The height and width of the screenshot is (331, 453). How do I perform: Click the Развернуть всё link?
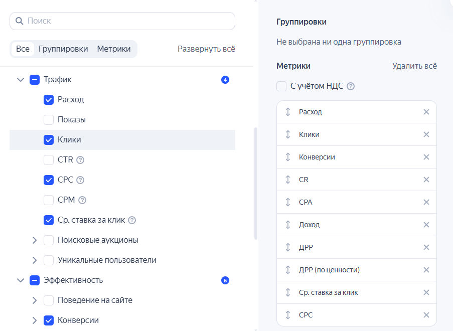coord(206,49)
